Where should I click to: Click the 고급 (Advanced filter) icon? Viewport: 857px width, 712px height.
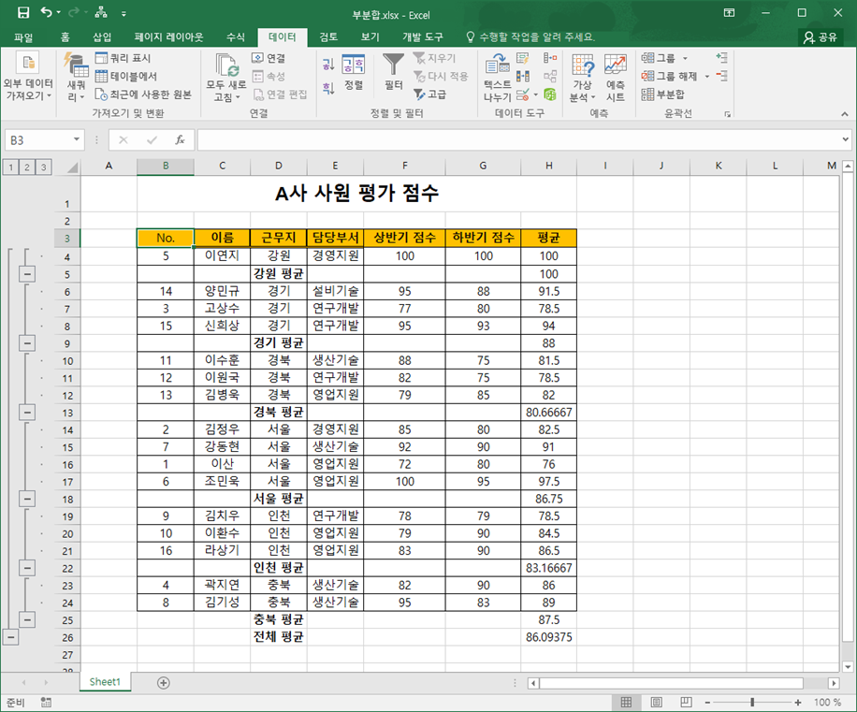point(419,94)
